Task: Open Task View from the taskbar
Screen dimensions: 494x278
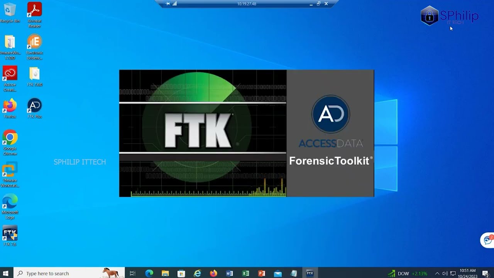Action: tap(132, 273)
